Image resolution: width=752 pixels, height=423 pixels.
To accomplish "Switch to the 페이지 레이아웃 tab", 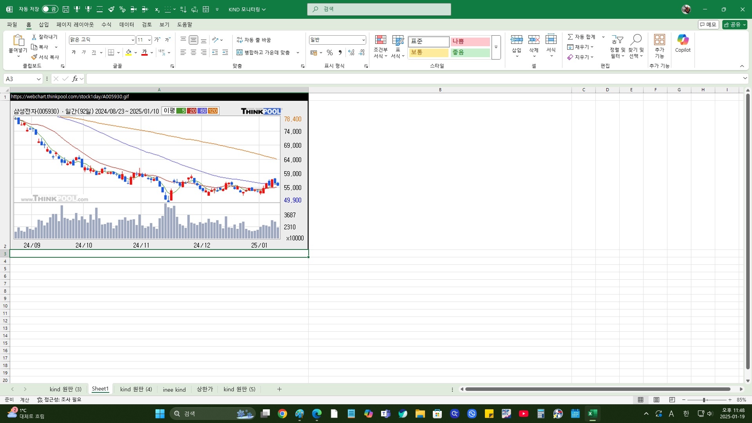I will [75, 25].
